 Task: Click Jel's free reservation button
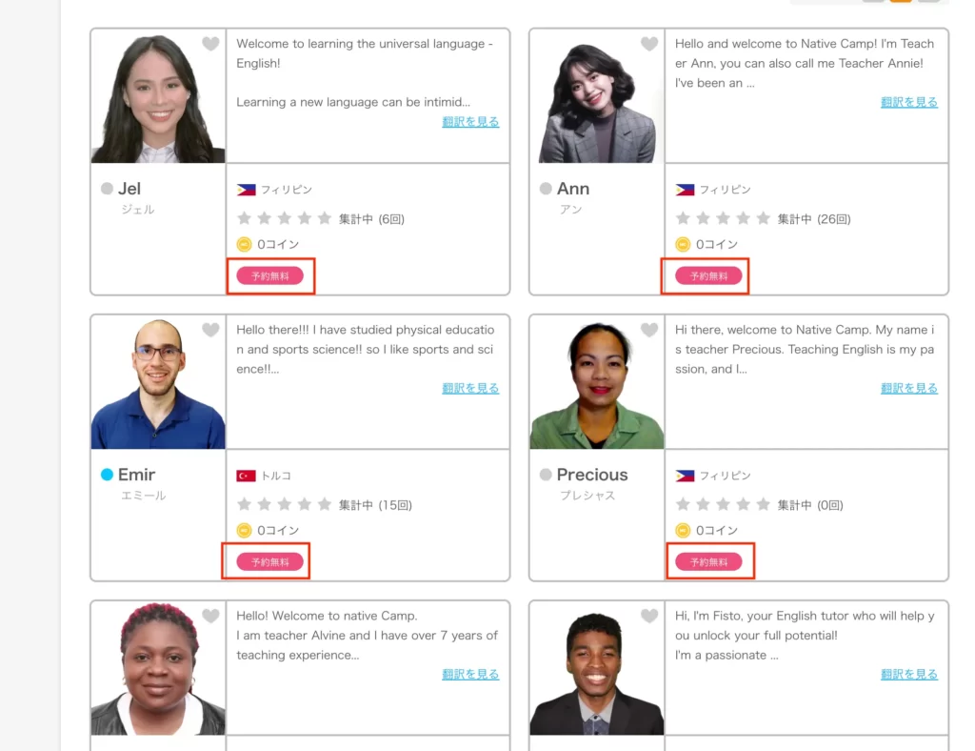269,276
